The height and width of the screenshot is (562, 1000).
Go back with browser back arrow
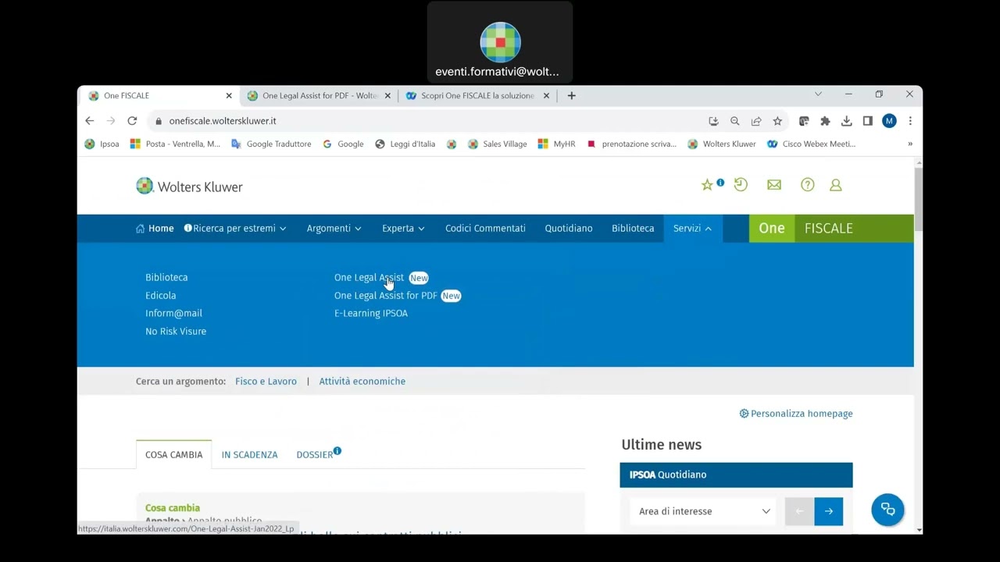click(x=90, y=121)
